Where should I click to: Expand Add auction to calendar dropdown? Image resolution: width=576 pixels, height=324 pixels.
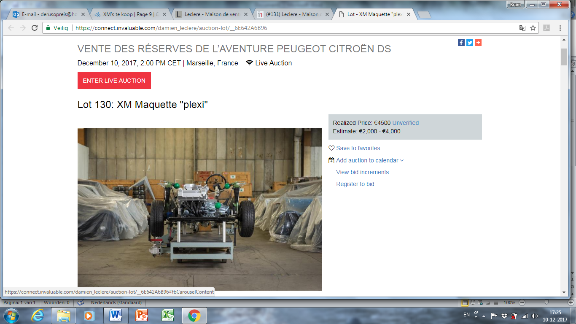pos(402,160)
